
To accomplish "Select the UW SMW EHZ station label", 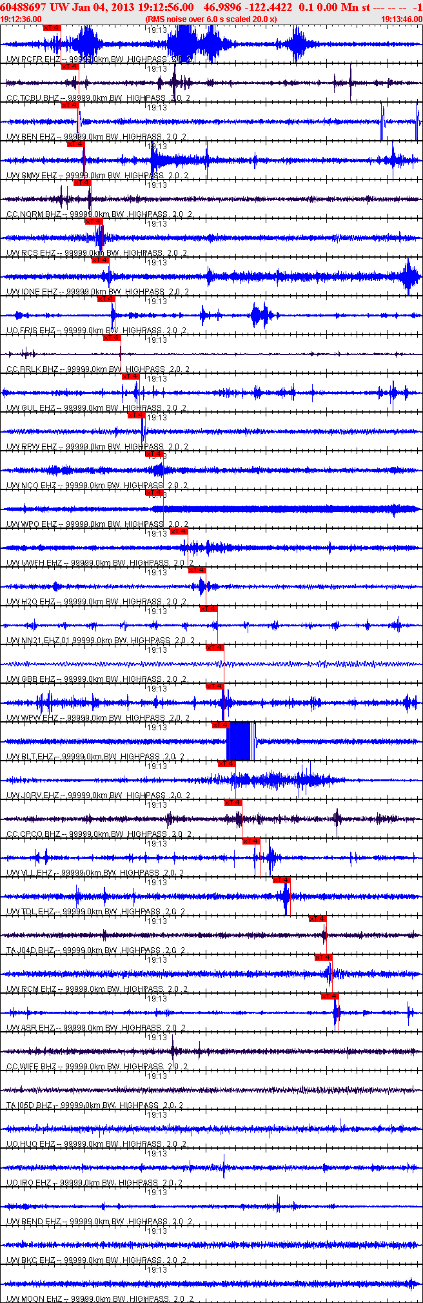I will [x=31, y=176].
